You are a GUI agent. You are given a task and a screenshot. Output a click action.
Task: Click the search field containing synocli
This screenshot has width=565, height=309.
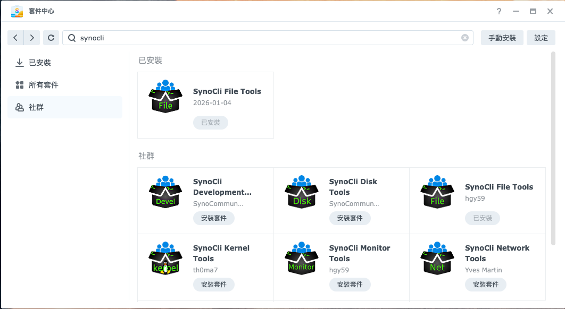tap(266, 38)
